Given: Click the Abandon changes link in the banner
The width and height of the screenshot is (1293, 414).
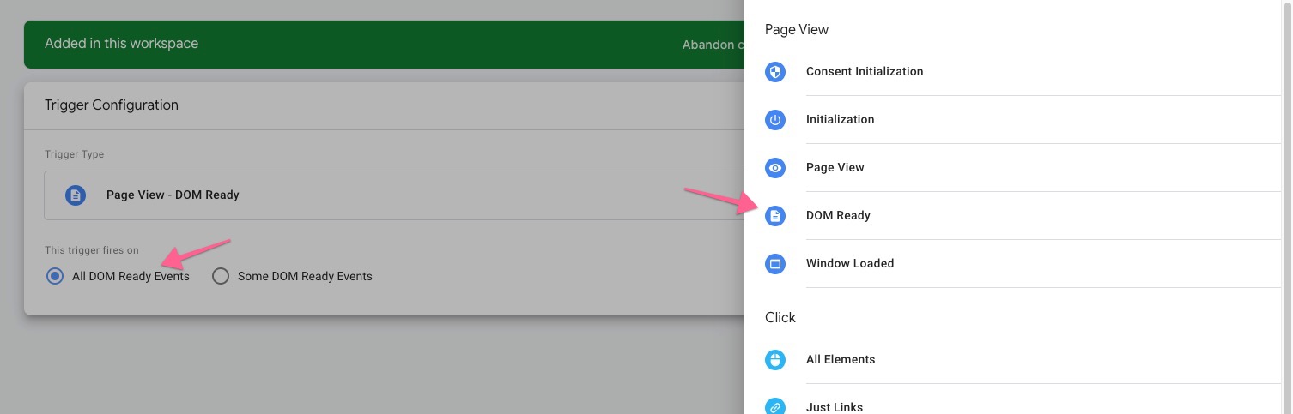Looking at the screenshot, I should pyautogui.click(x=713, y=45).
